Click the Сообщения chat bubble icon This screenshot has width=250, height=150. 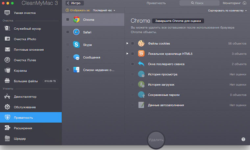(76, 57)
